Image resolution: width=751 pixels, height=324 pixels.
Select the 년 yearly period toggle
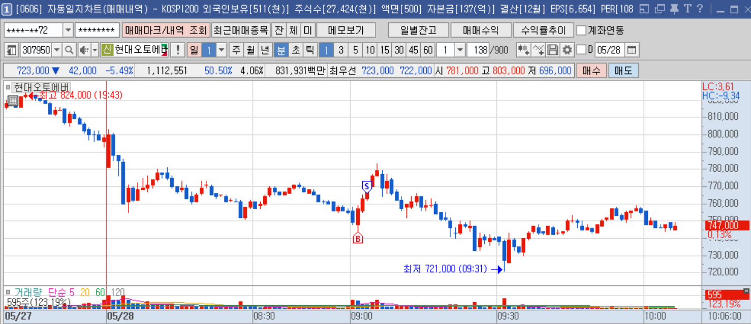[265, 50]
